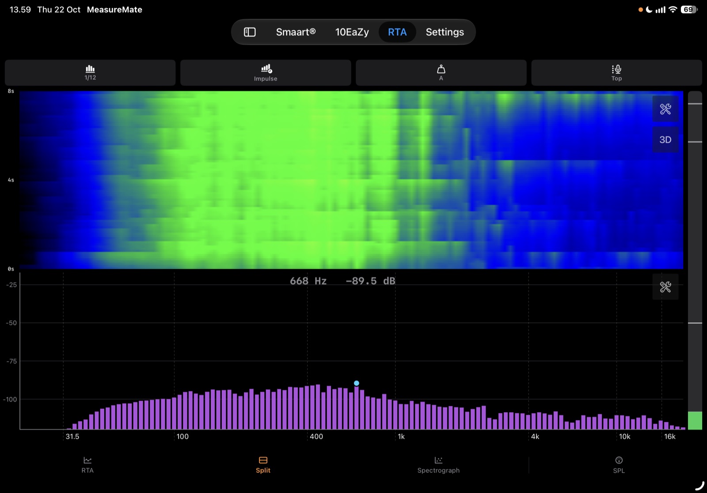
Task: Open the SPL view
Action: (619, 465)
